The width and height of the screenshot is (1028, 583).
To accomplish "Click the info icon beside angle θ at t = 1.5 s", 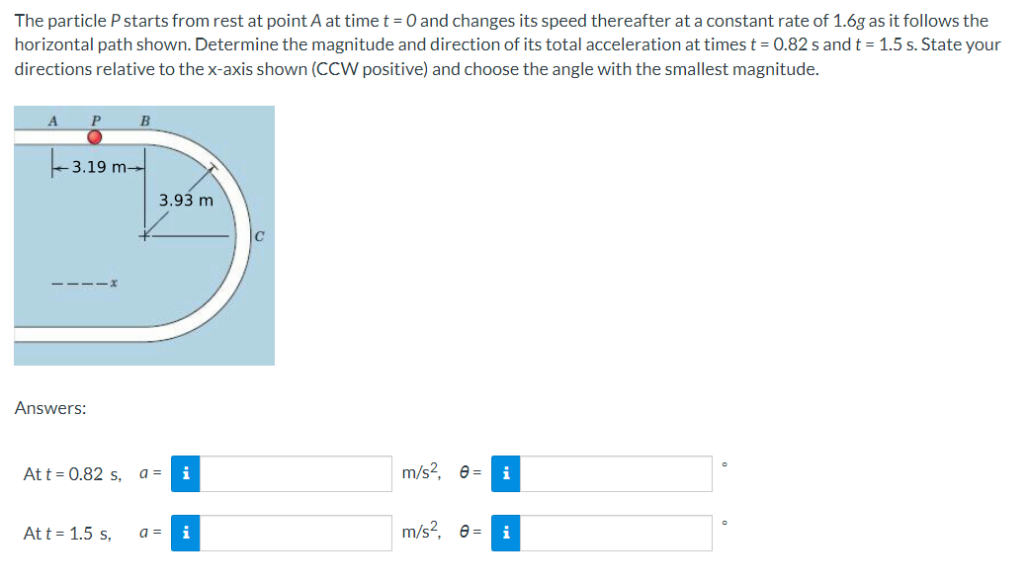I will [x=505, y=533].
